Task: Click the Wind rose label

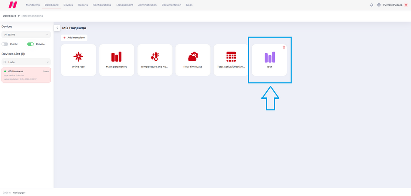Action: 79,67
